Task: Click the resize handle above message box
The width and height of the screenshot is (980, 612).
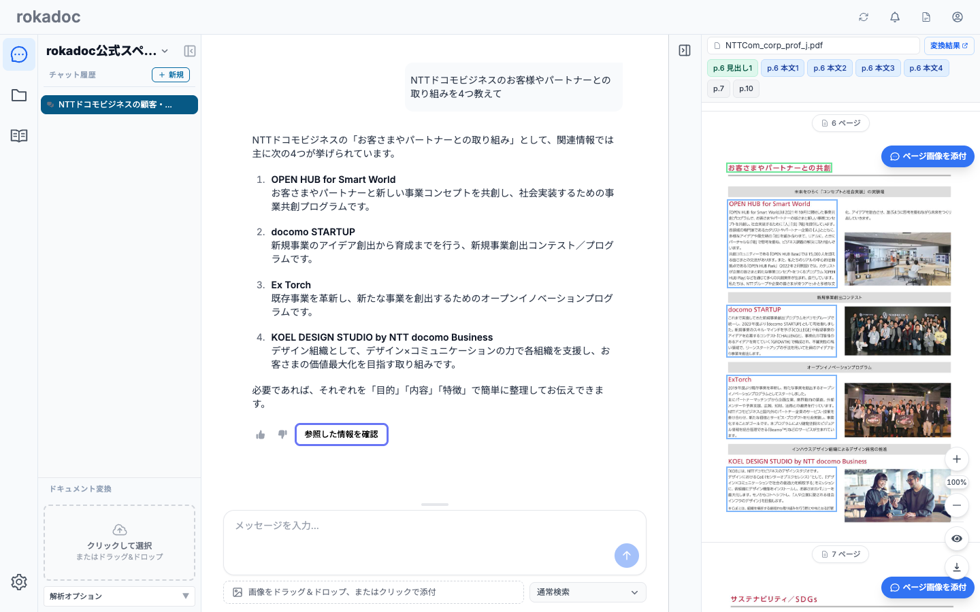Action: (x=435, y=505)
